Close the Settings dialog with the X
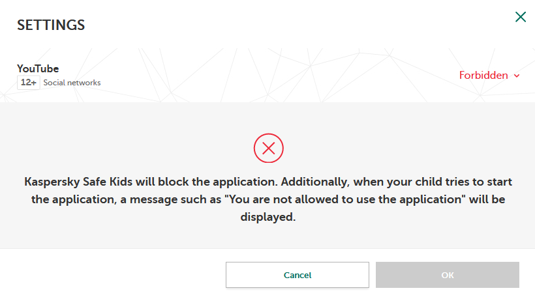Viewport: 535px width, 297px height. (x=520, y=17)
